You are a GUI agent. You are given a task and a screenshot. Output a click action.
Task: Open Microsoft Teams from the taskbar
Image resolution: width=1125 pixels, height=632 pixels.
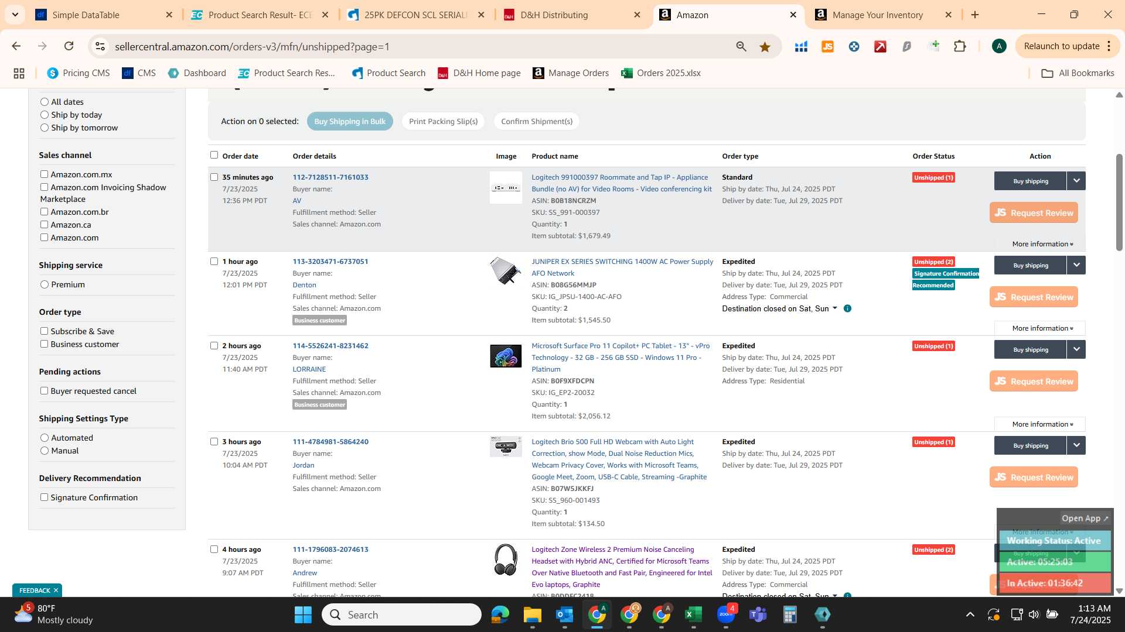[758, 614]
